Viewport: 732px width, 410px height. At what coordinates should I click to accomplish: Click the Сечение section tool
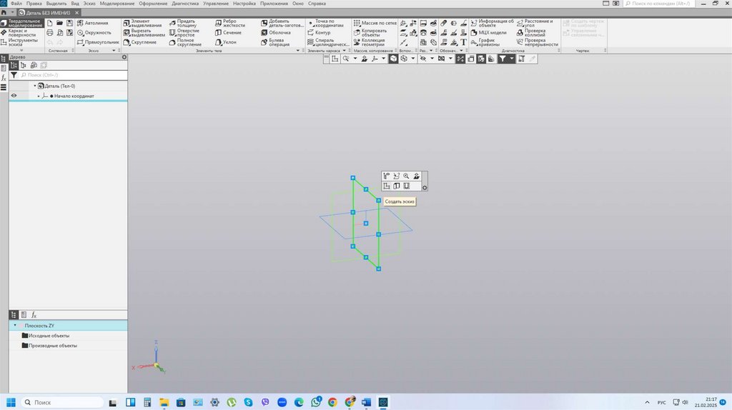(x=228, y=33)
